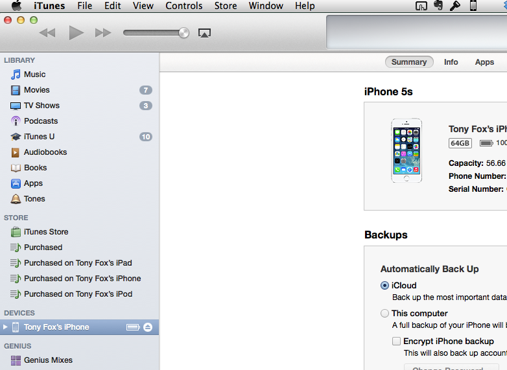Skip forward to the next track
Image resolution: width=507 pixels, height=370 pixels.
tap(103, 33)
